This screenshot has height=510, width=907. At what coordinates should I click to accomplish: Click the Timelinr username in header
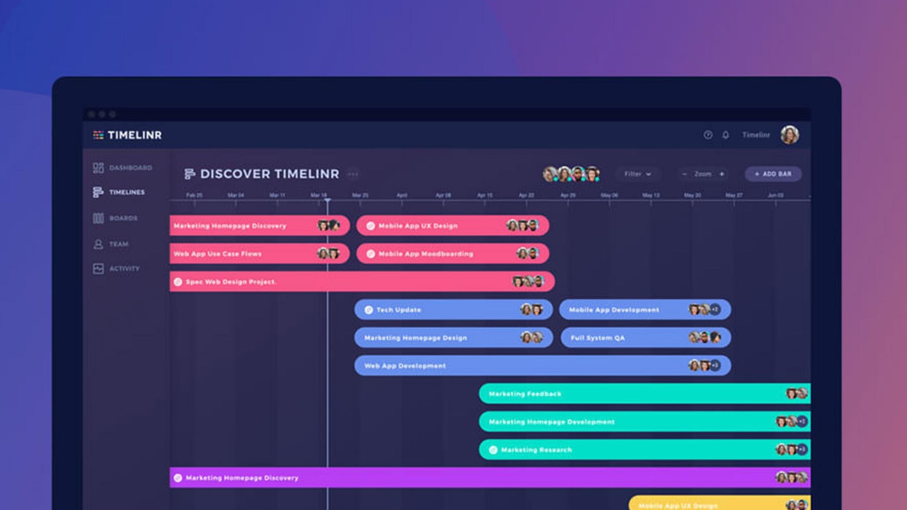tap(756, 135)
